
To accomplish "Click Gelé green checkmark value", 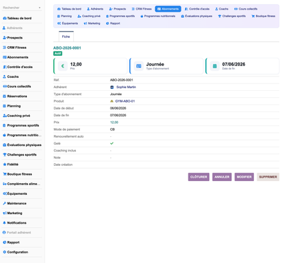I will tap(112, 143).
